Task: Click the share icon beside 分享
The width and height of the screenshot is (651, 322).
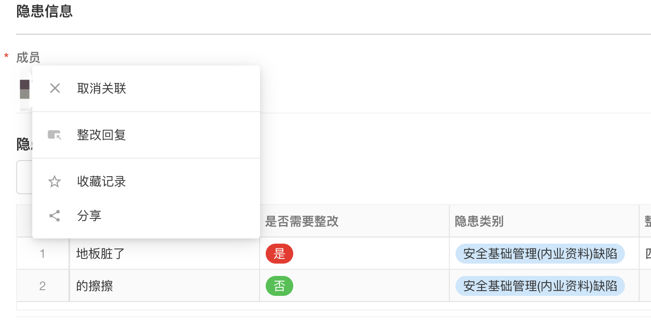Action: 55,216
